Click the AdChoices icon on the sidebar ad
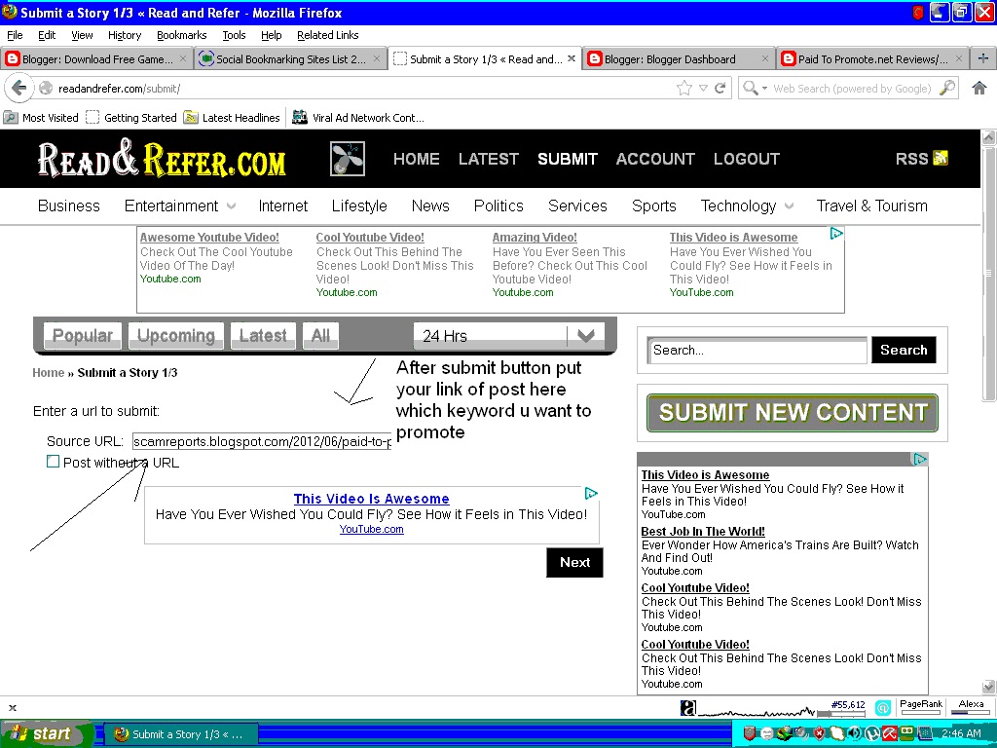The width and height of the screenshot is (997, 748). tap(920, 459)
